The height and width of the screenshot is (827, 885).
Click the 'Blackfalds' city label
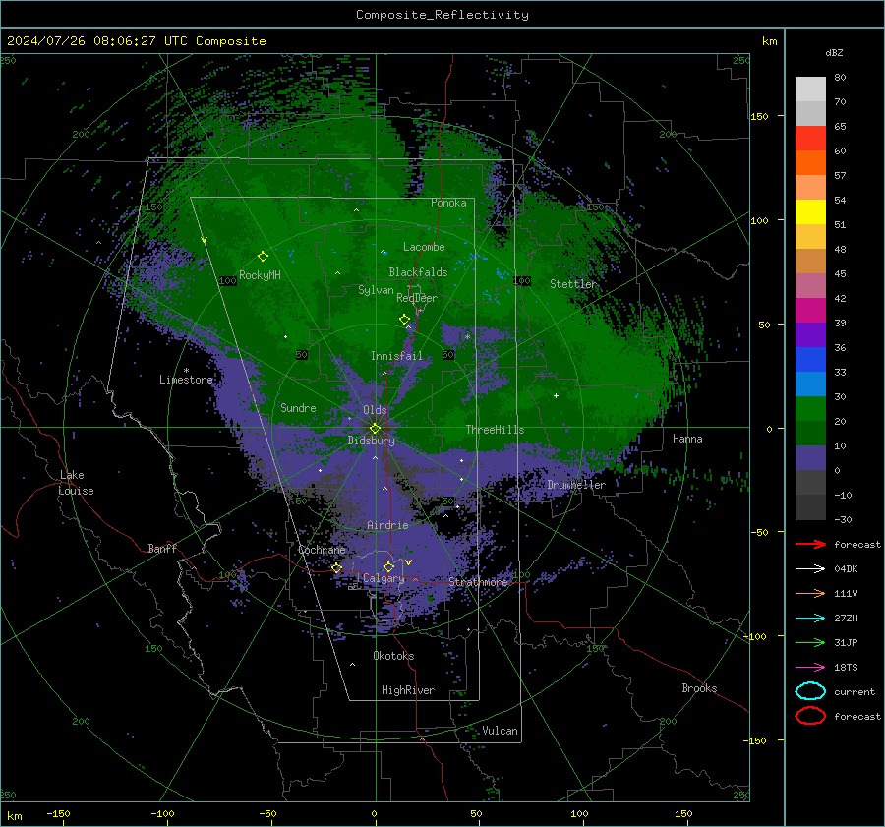[418, 272]
